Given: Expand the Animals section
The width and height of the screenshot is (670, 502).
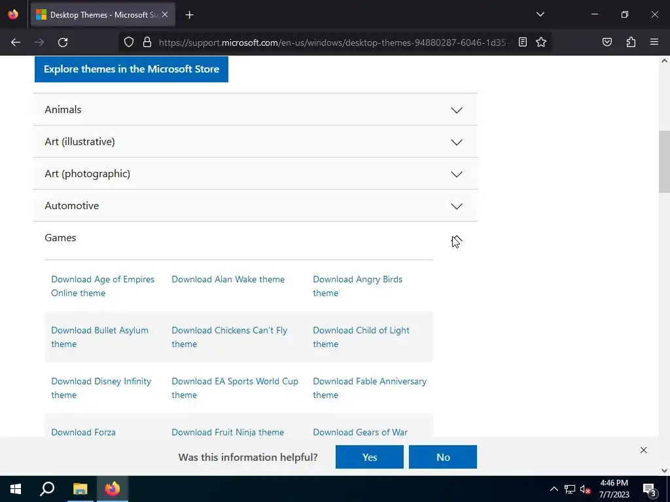Looking at the screenshot, I should tap(255, 109).
